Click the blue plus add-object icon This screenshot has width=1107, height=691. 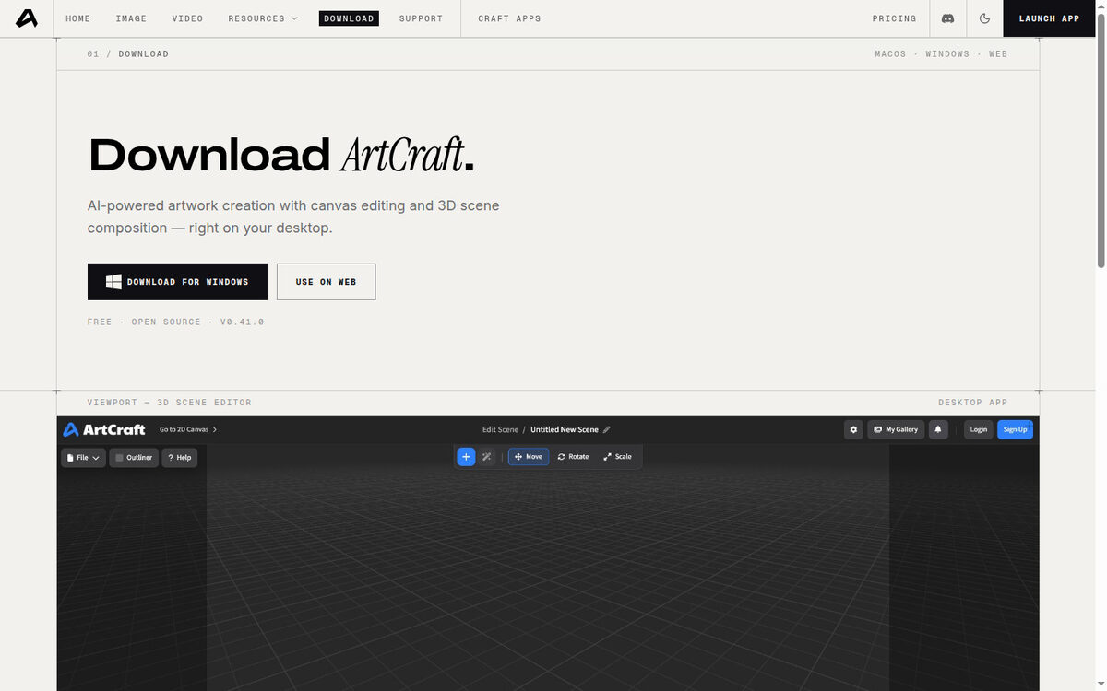[x=466, y=456]
